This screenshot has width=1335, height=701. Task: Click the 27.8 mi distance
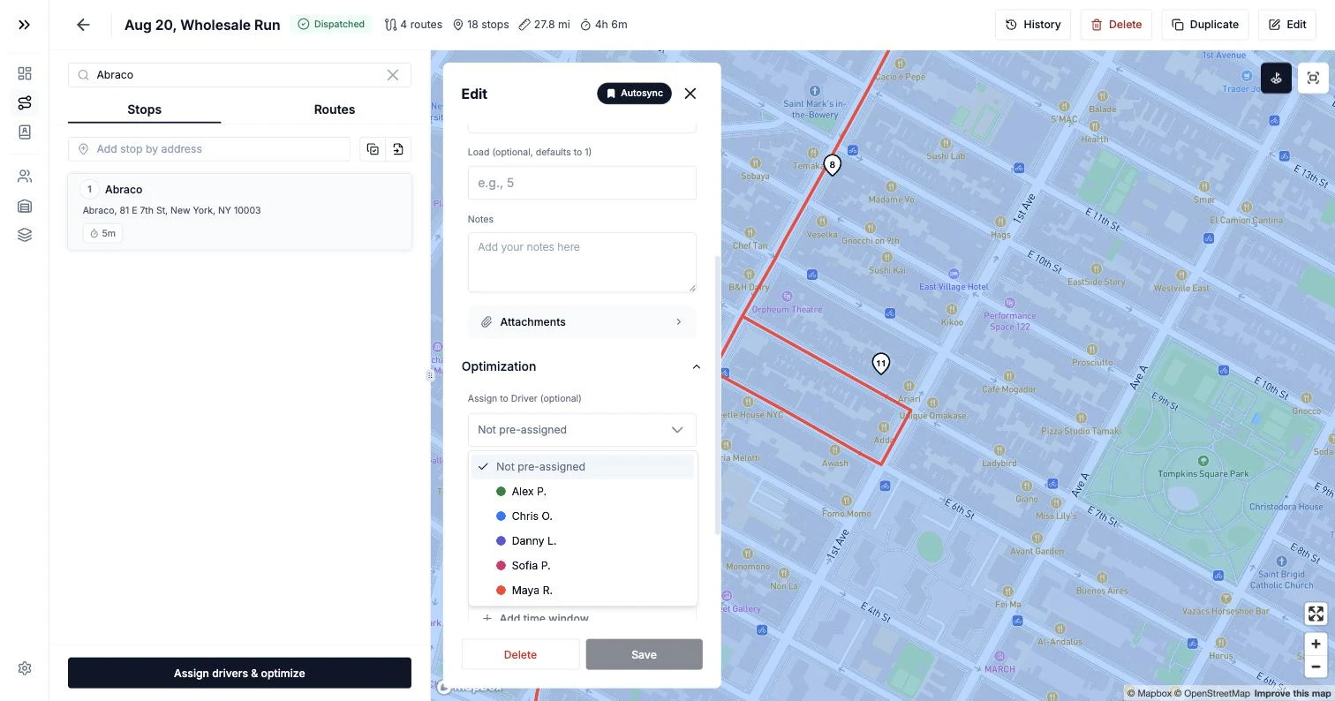(544, 25)
